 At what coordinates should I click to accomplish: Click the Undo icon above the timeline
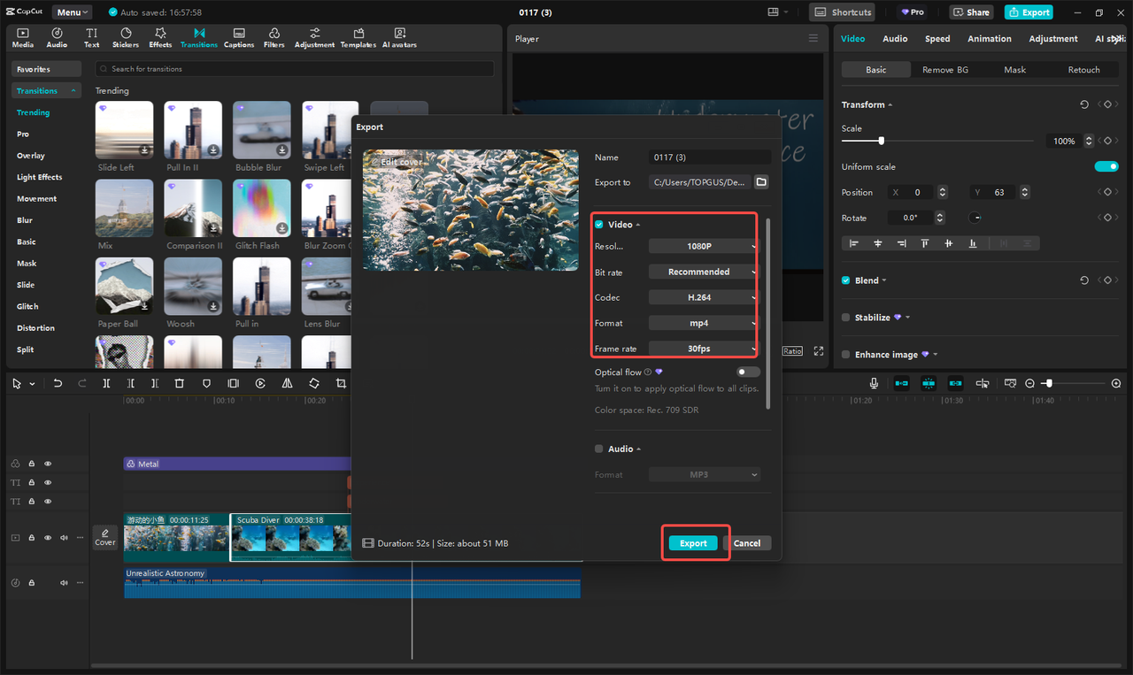[58, 383]
